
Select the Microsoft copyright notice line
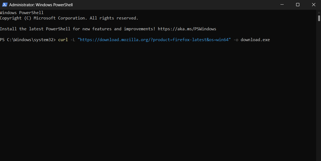click(x=69, y=18)
